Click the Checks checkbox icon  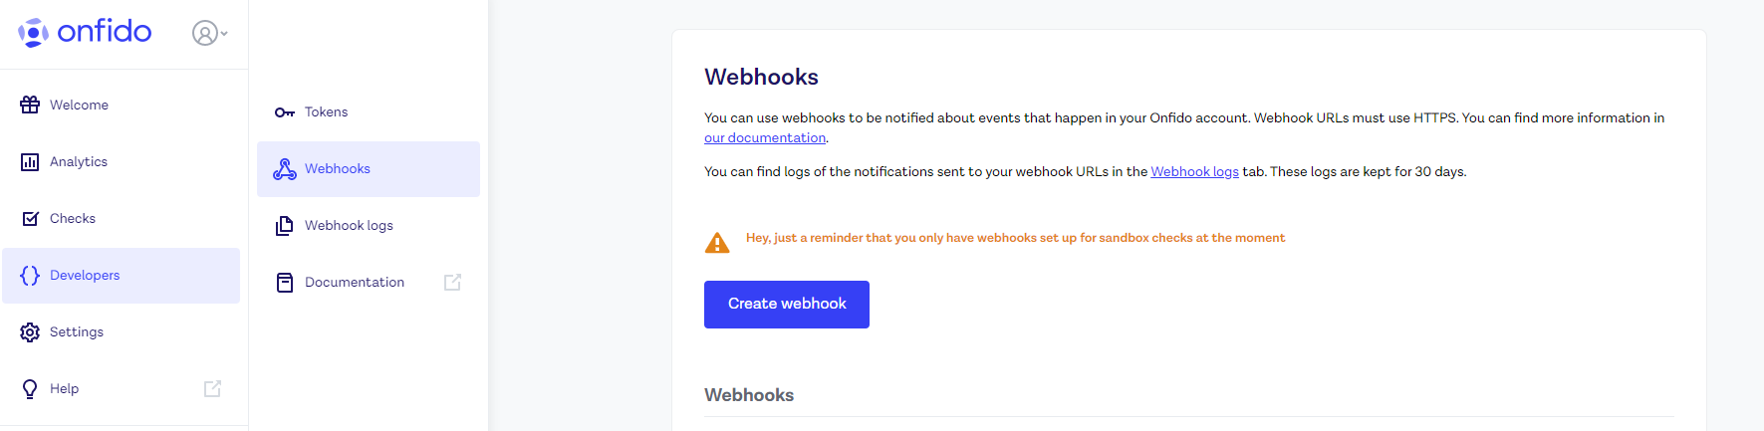(x=30, y=218)
